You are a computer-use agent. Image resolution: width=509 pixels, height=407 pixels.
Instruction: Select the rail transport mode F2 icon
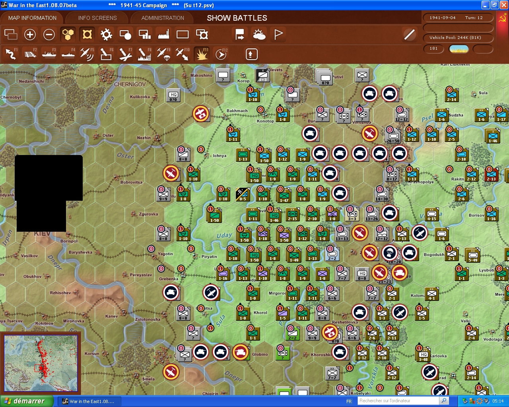pyautogui.click(x=30, y=54)
